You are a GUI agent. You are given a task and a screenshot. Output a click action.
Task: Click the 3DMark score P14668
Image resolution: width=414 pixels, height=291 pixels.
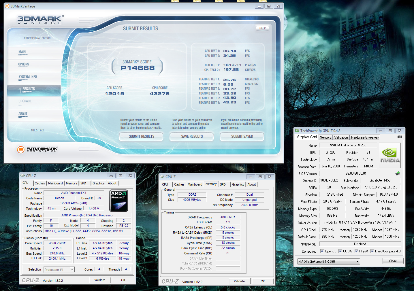point(138,68)
